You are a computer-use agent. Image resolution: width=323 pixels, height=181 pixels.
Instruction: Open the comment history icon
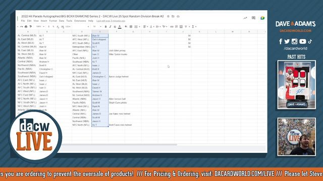point(253,18)
